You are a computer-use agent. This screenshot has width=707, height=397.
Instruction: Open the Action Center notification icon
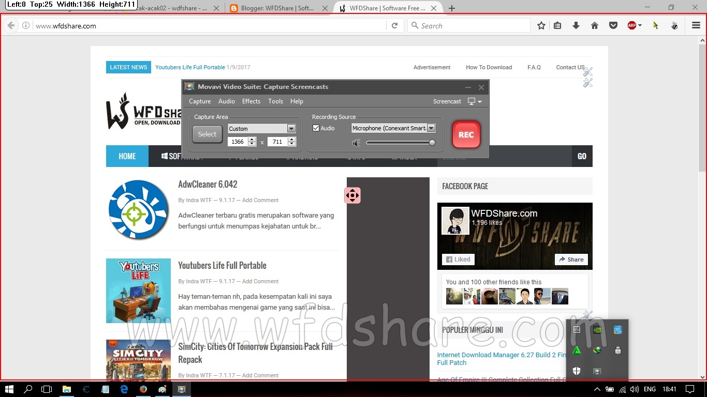690,389
